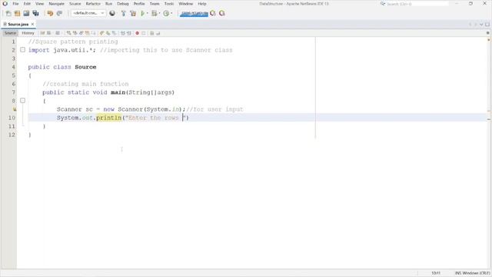Close the Source.java tab
Viewport: 492px width, 277px height.
[x=32, y=24]
